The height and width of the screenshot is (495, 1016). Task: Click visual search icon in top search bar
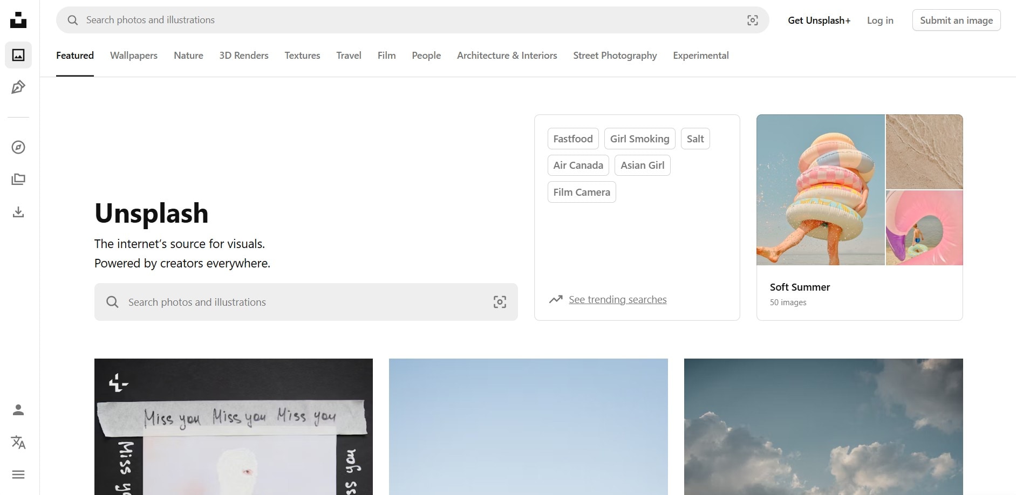tap(752, 20)
